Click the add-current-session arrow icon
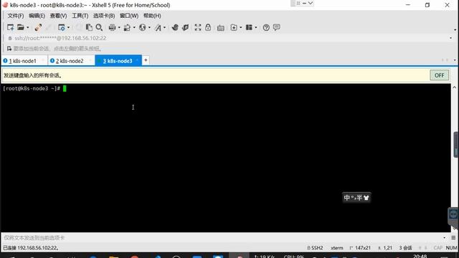 (9, 49)
